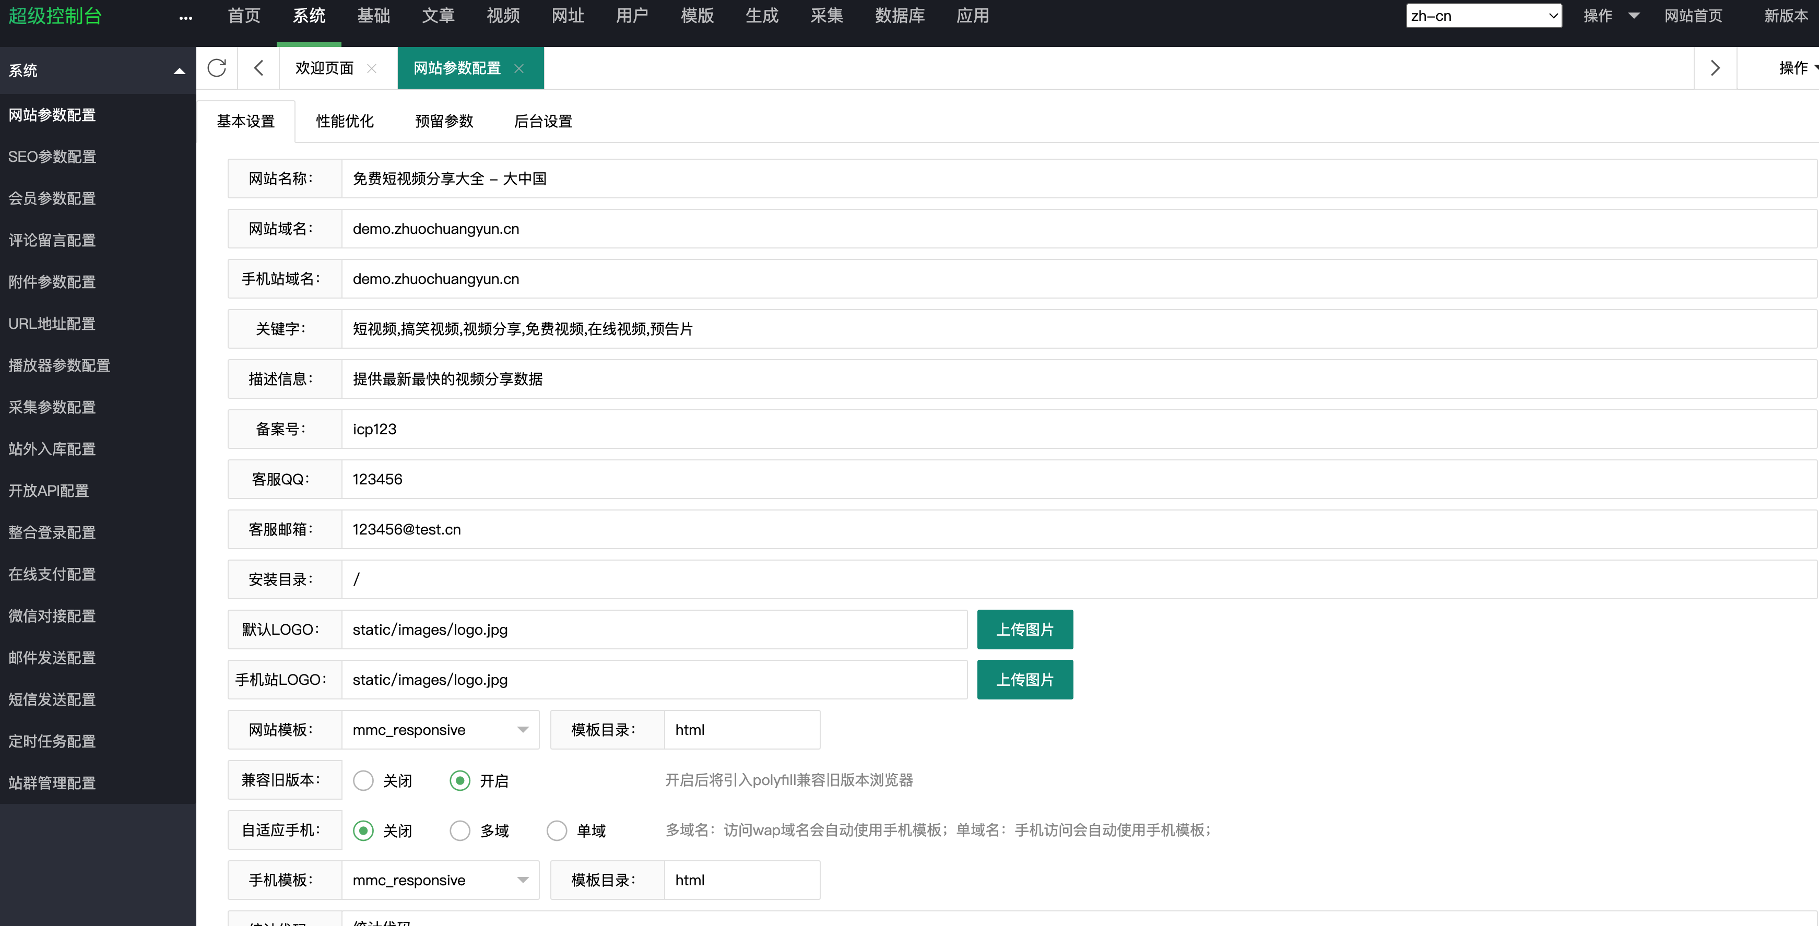Click the refresh icon beside the tabs
The height and width of the screenshot is (926, 1819).
[217, 68]
